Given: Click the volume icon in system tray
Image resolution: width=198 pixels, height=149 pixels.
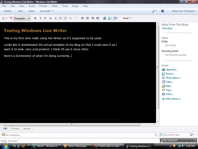Looking at the screenshot, I should 183,146.
